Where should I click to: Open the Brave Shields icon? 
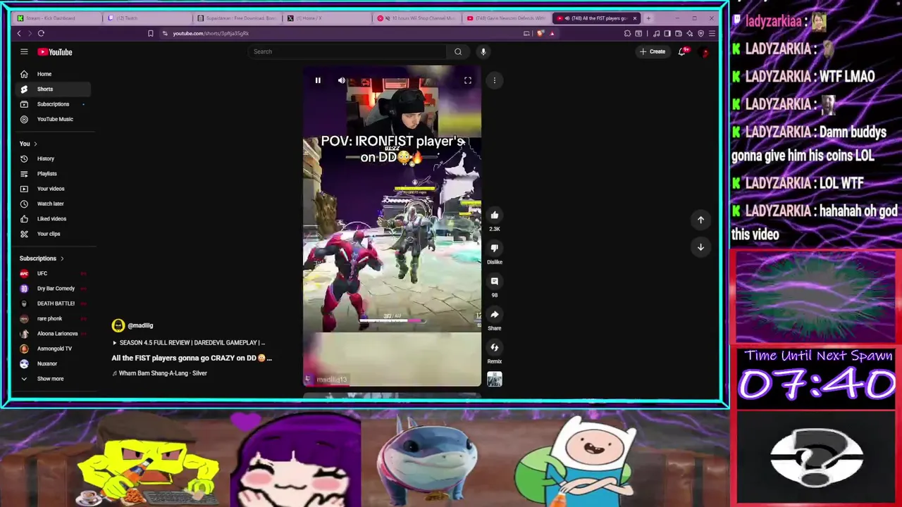click(x=540, y=33)
